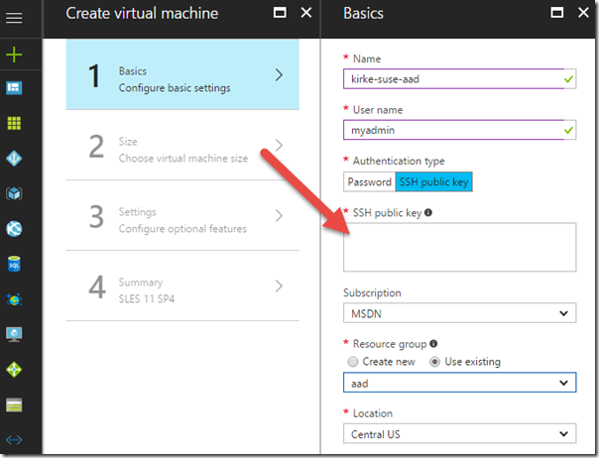
Task: Click the empty SSH public key text area
Action: coord(459,247)
